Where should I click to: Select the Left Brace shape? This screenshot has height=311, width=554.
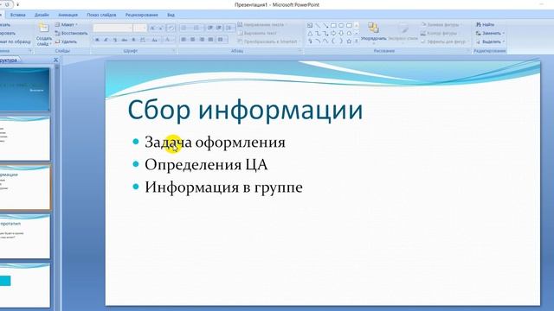(333, 41)
